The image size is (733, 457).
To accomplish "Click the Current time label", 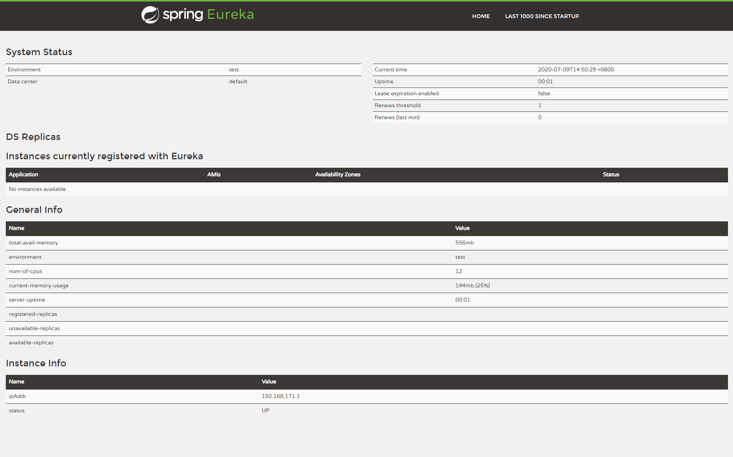I will (391, 69).
